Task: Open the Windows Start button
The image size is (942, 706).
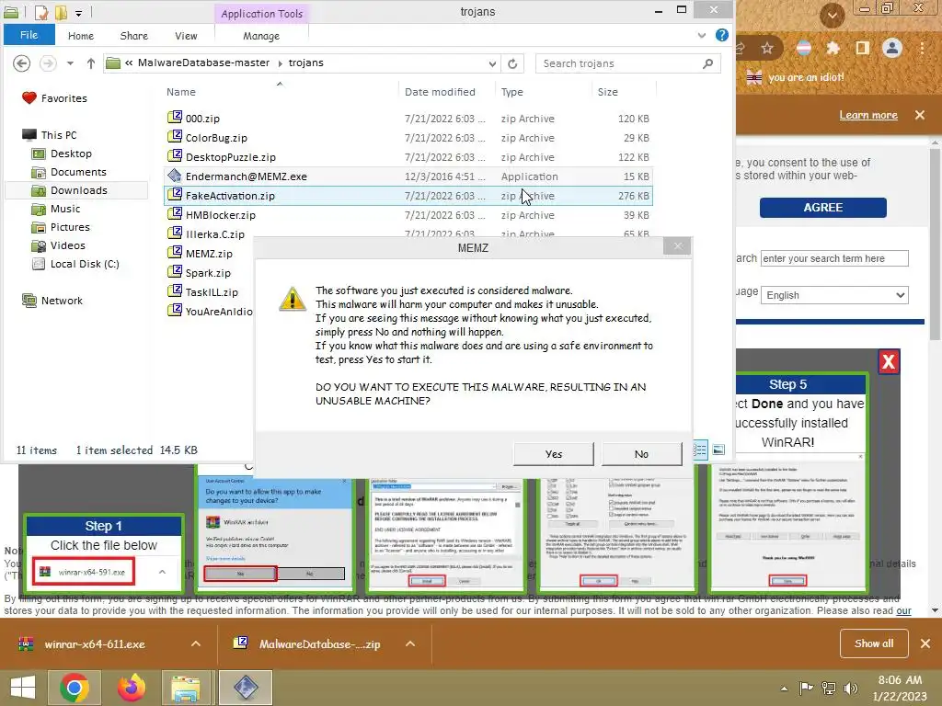Action: click(x=23, y=688)
